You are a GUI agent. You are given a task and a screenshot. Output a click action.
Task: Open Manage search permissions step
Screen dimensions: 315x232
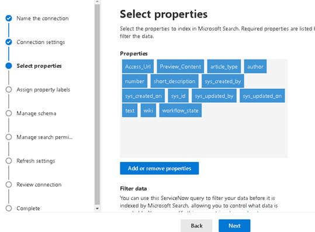coord(44,137)
